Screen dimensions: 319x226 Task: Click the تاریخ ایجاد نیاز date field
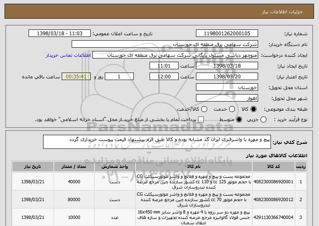point(226,66)
